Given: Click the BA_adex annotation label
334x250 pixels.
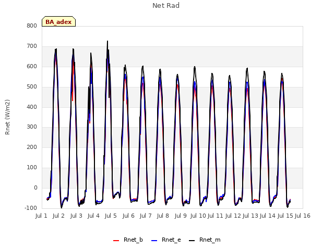Looking at the screenshot, I should 58,21.
